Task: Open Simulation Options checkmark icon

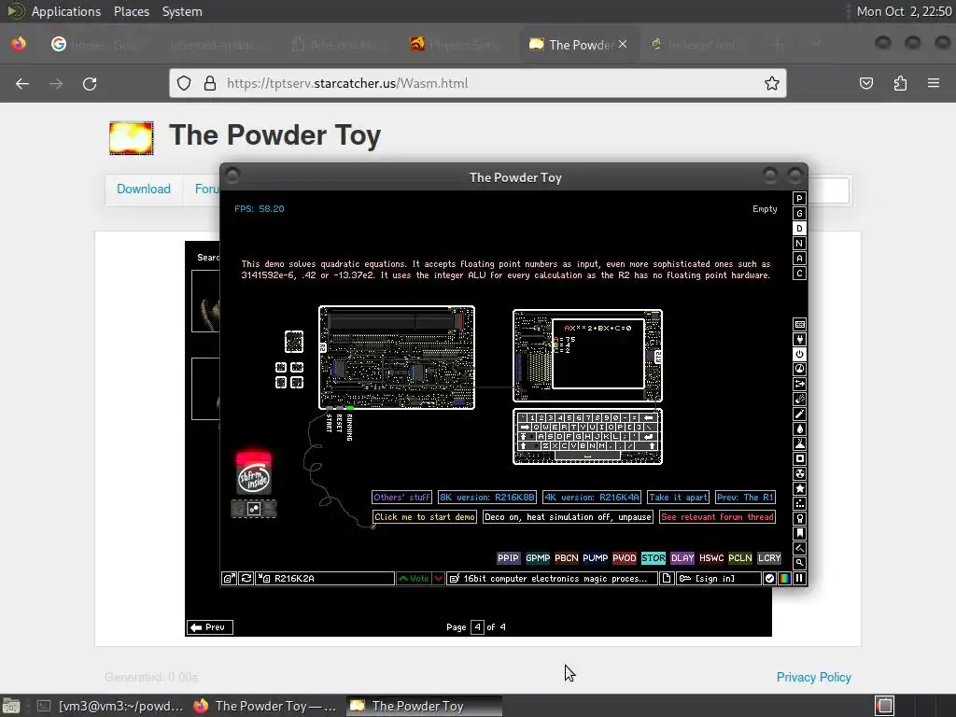Action: click(769, 579)
